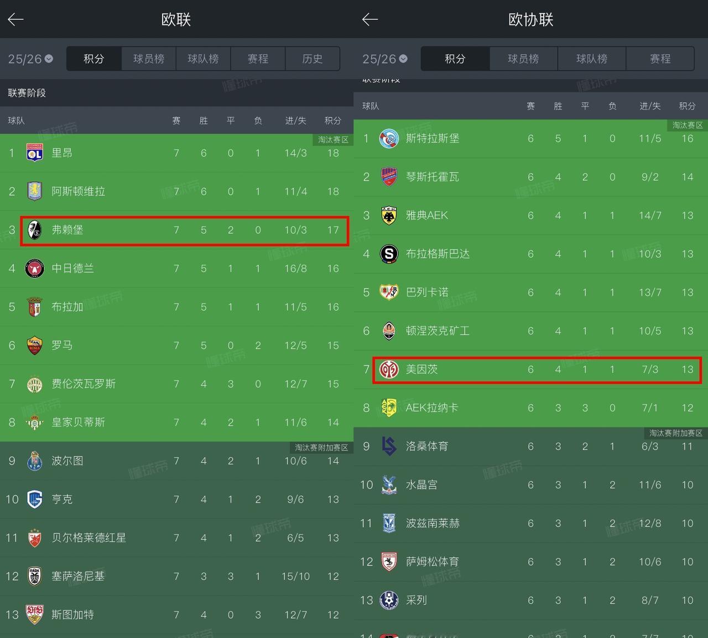Switch to the 赛程 tab in 欧协联
This screenshot has height=638, width=708.
[x=660, y=59]
